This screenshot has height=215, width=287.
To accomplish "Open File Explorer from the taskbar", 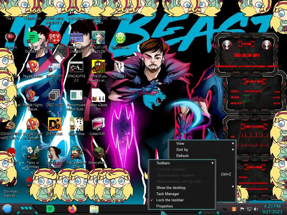I will [x=94, y=209].
